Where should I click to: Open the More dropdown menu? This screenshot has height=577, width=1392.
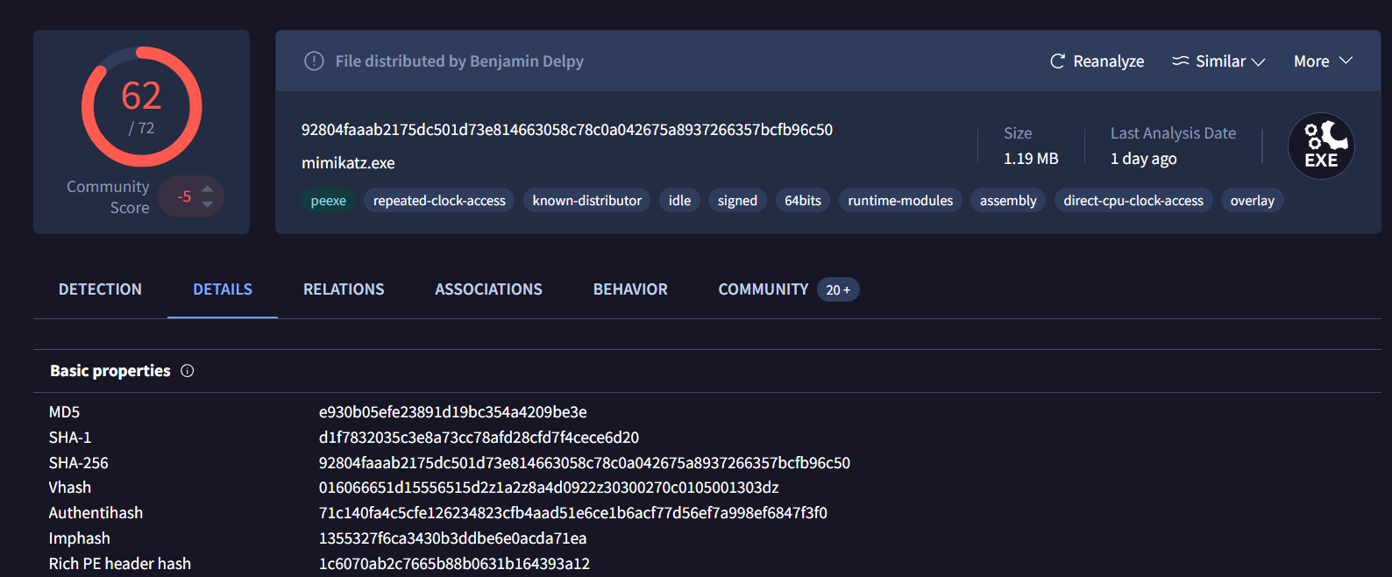click(1323, 61)
